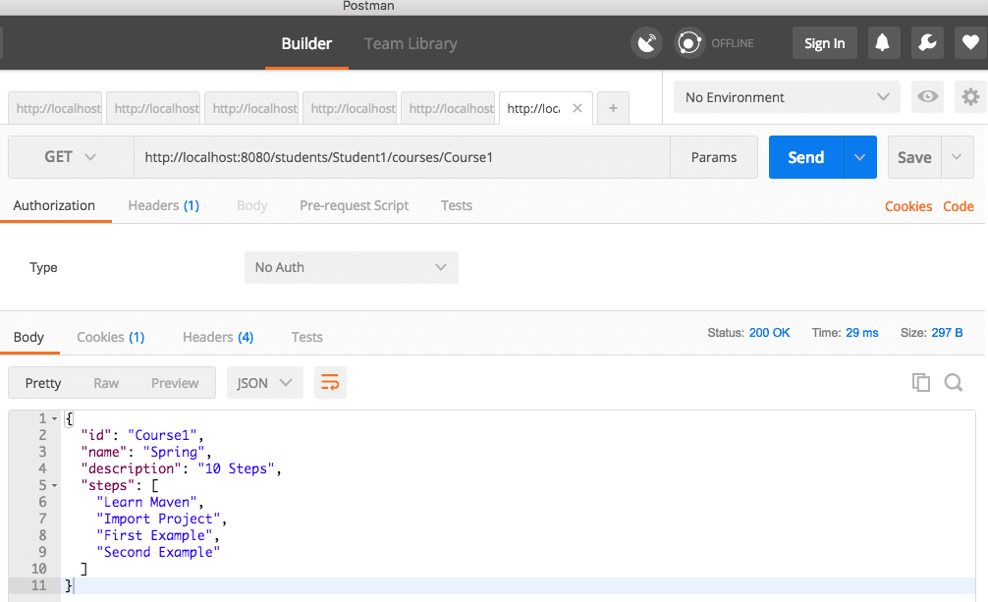
Task: Click the heart icon in the header
Action: [969, 42]
